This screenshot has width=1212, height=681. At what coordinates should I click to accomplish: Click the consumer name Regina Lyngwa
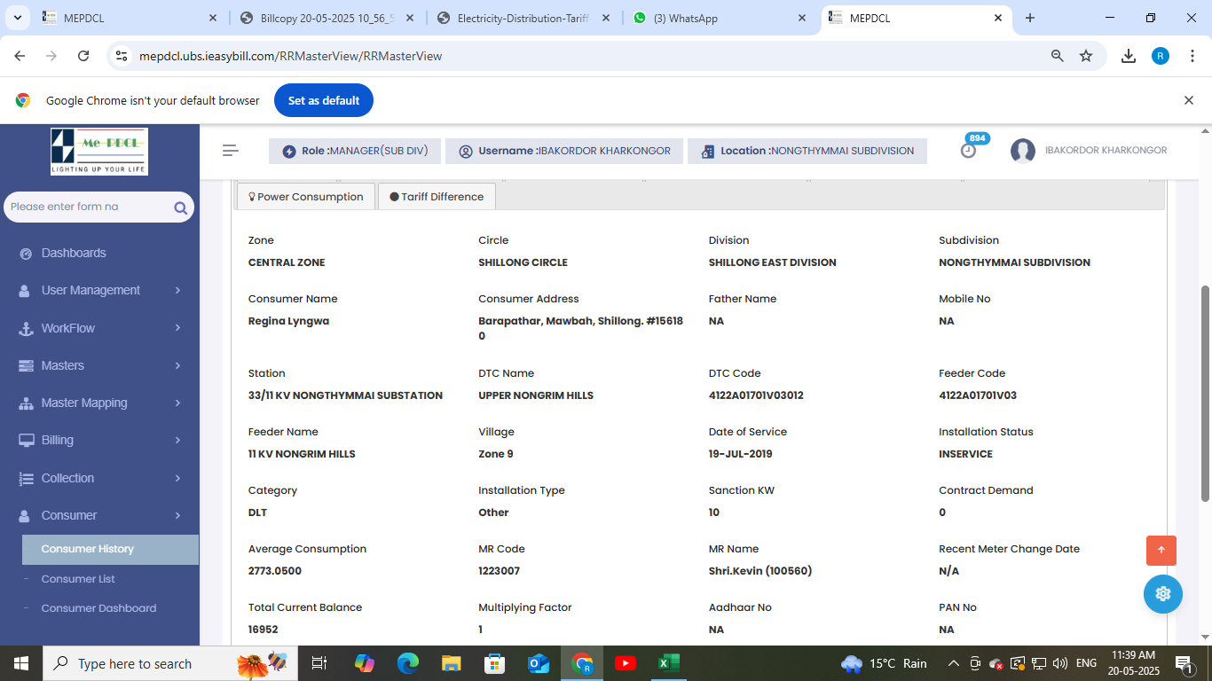coord(288,321)
